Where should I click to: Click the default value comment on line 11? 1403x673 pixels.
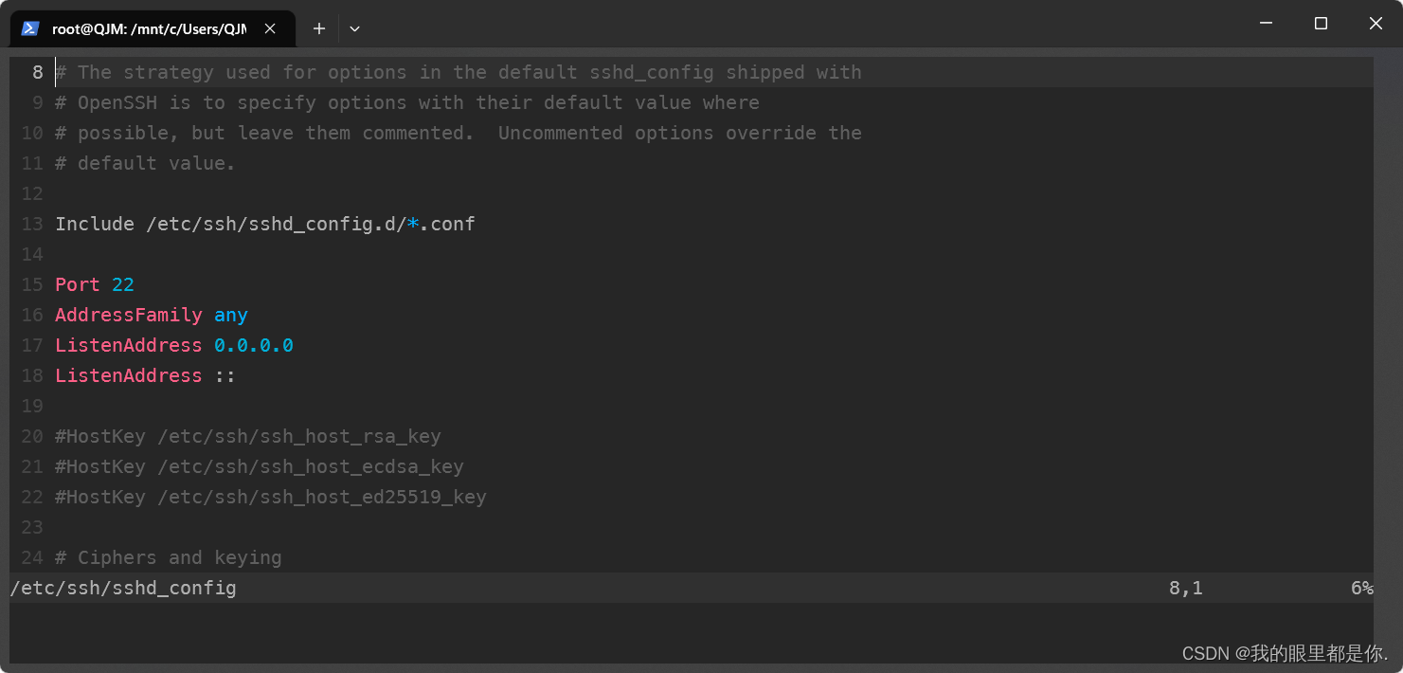click(145, 162)
